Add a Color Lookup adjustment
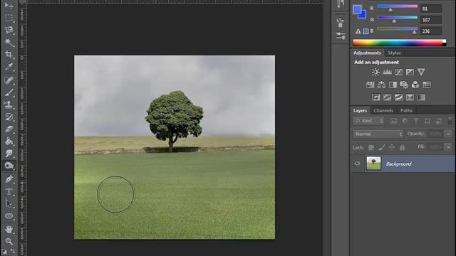This screenshot has width=456, height=256. [427, 85]
